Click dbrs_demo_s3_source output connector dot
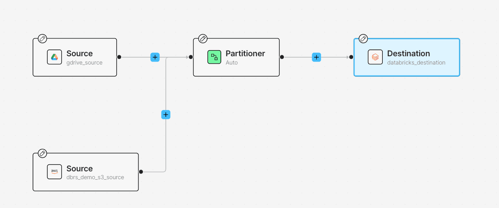Screen dimensions: 499x208 click(141, 172)
